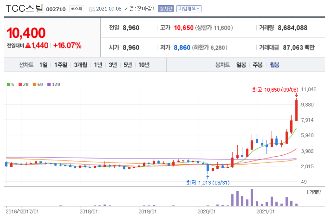
Task: Click the 2020/01 x-axis label
Action: (x=206, y=212)
